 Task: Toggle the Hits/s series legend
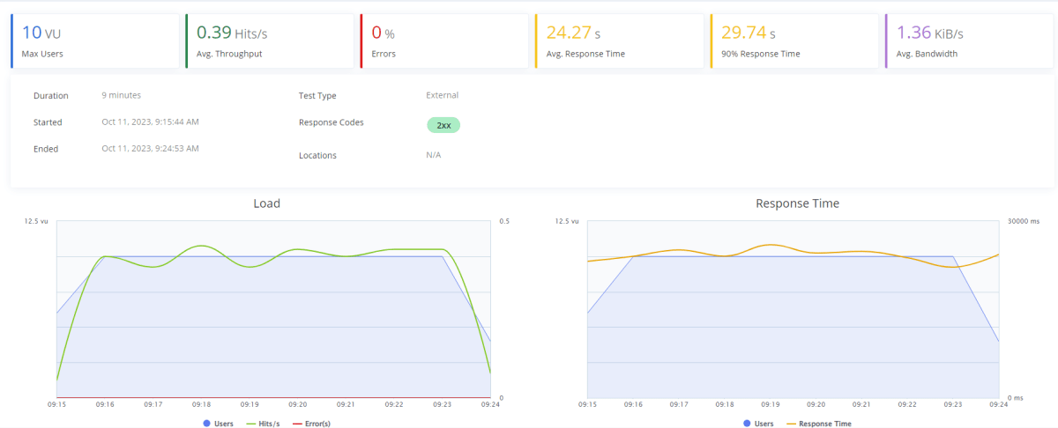263,424
